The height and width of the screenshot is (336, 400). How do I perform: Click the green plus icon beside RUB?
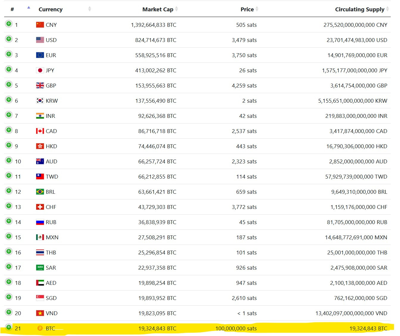[x=9, y=221]
